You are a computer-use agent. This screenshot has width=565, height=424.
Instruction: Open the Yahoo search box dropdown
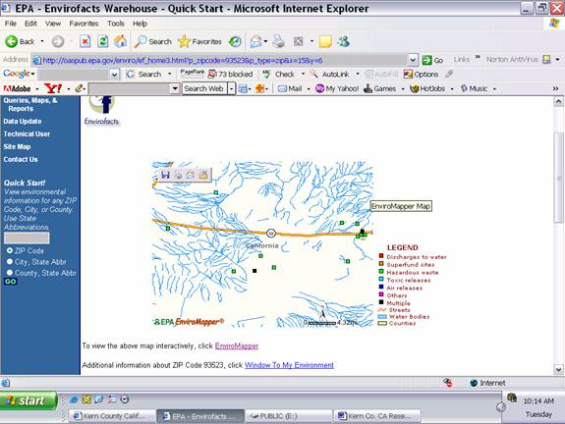tap(175, 88)
